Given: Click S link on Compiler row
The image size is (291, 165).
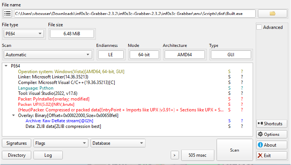Looking at the screenshot, I should click(229, 82).
